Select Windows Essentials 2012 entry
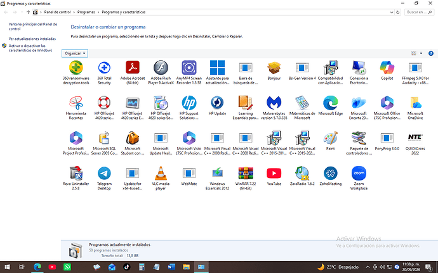 click(217, 178)
